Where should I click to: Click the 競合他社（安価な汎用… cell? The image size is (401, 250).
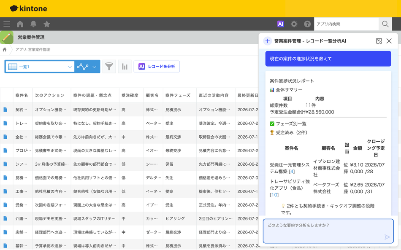point(95,191)
